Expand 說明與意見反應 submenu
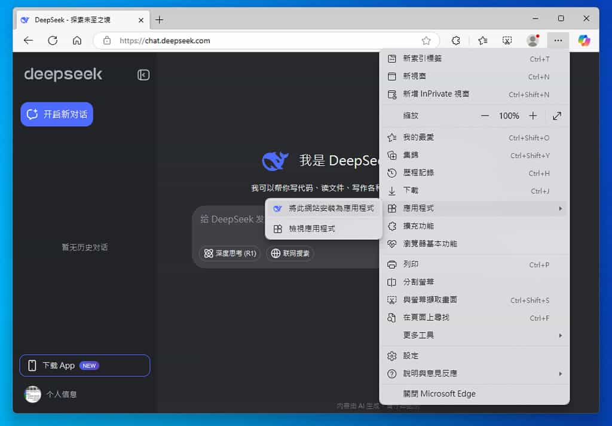Viewport: 612px width, 426px height. click(474, 373)
